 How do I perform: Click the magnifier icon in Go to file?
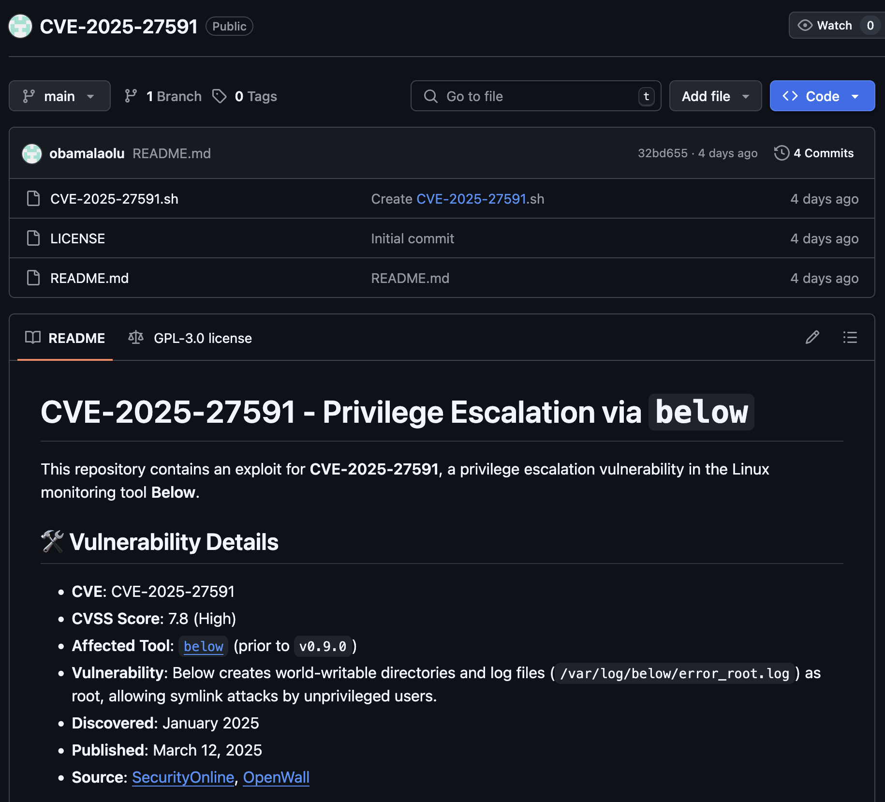pos(430,96)
